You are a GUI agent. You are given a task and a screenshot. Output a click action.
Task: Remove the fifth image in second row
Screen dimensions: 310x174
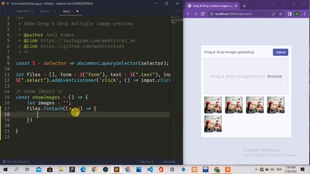[x=218, y=118]
